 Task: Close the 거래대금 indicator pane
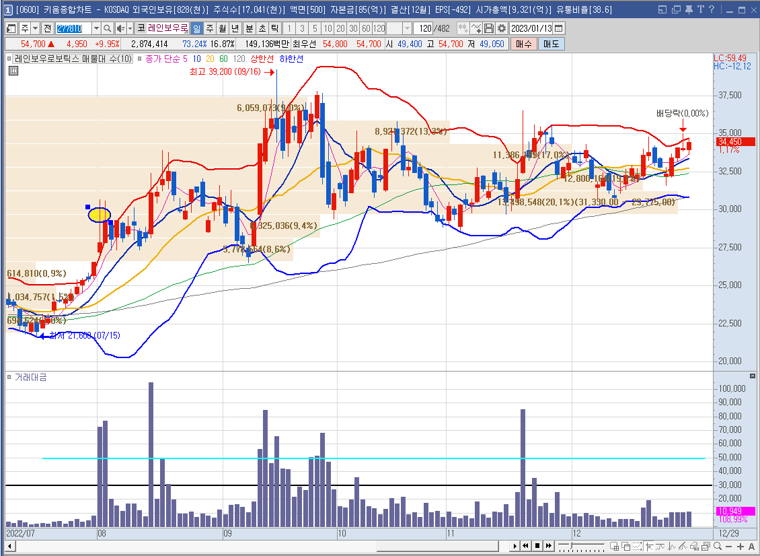(x=752, y=376)
